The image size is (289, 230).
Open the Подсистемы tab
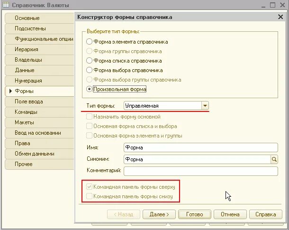pyautogui.click(x=39, y=28)
